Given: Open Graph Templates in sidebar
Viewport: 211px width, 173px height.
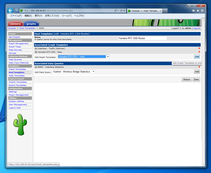Looking at the screenshot, I should (x=17, y=69).
